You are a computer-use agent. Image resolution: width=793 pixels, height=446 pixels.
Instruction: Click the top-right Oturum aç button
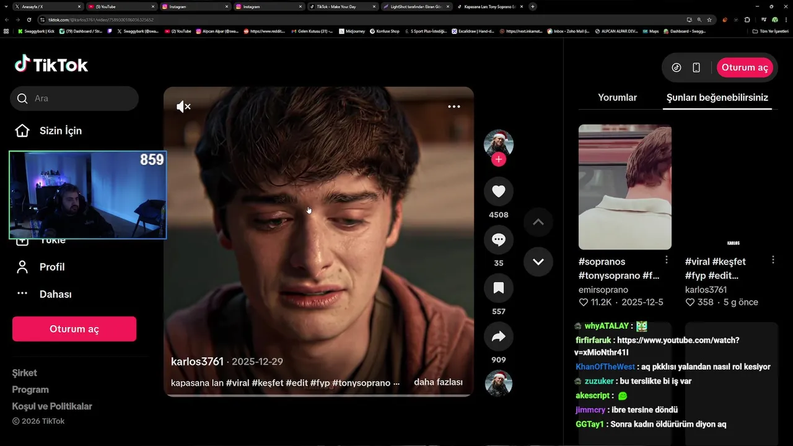coord(745,68)
